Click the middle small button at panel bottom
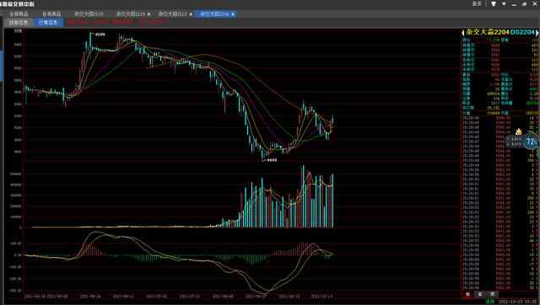Viewport: 540px width, 305px height. pos(480,294)
